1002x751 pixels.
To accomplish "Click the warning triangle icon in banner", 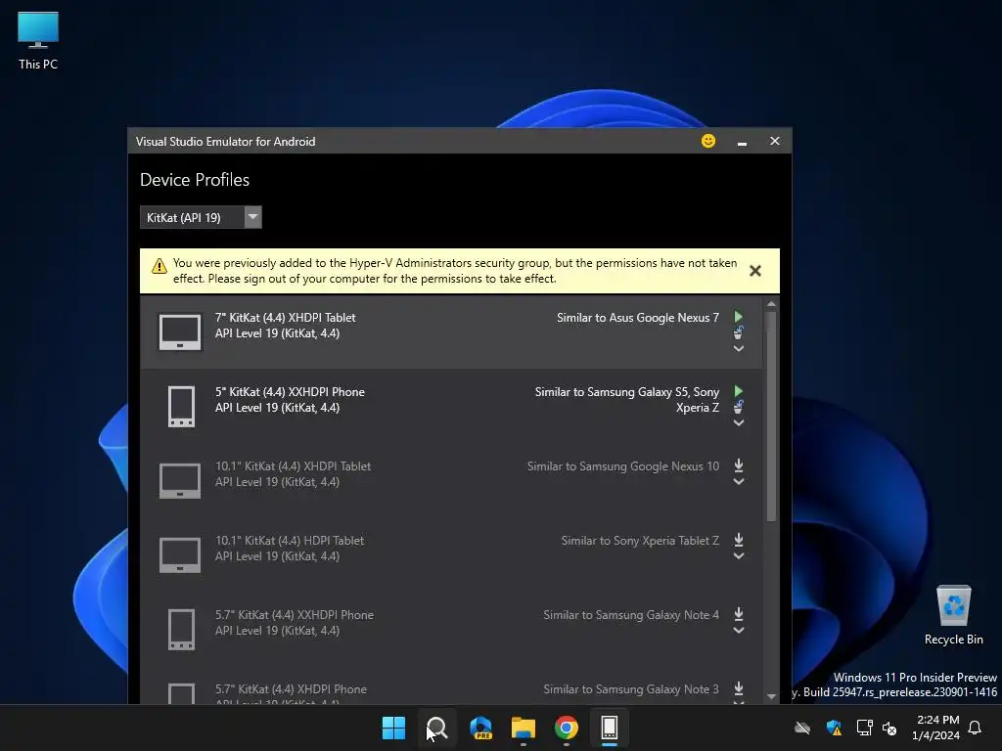I will click(x=159, y=266).
